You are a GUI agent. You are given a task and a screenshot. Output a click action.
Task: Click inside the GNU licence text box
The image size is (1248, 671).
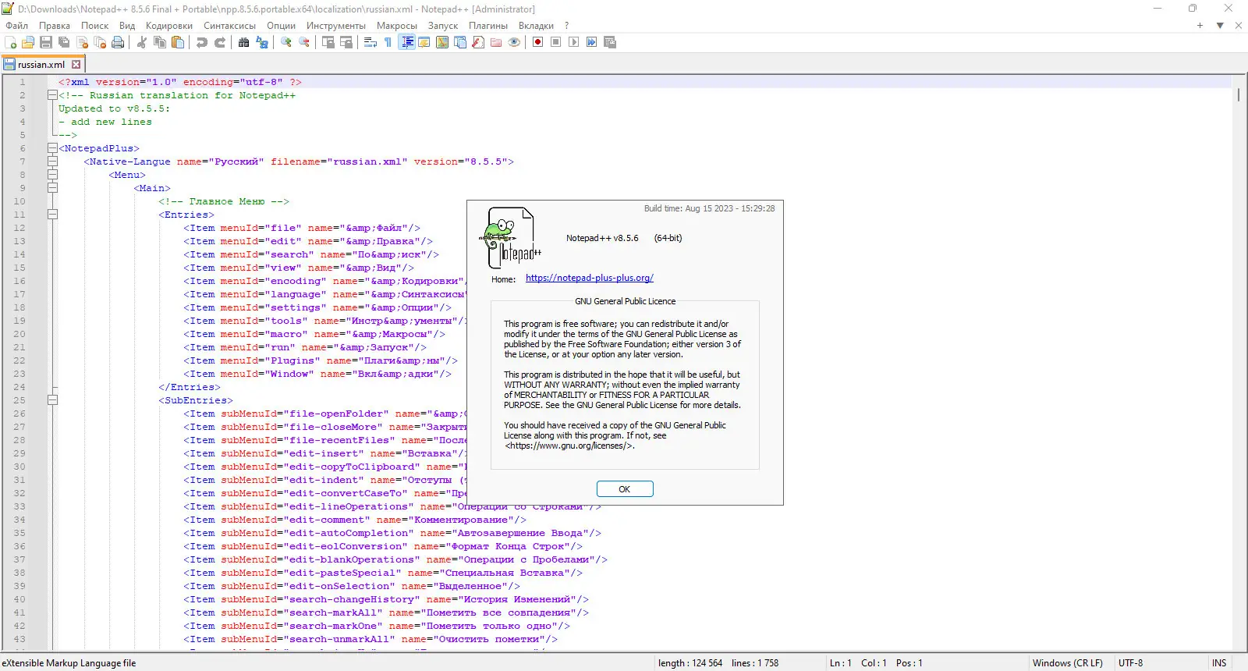625,385
